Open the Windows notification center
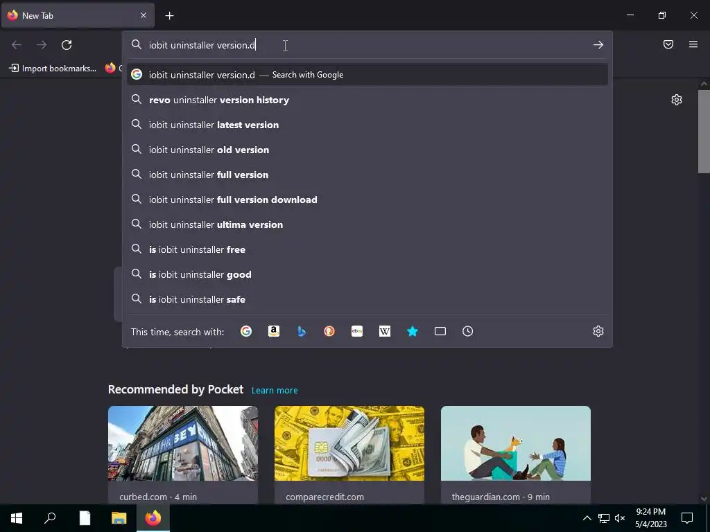The height and width of the screenshot is (532, 710). tap(687, 518)
